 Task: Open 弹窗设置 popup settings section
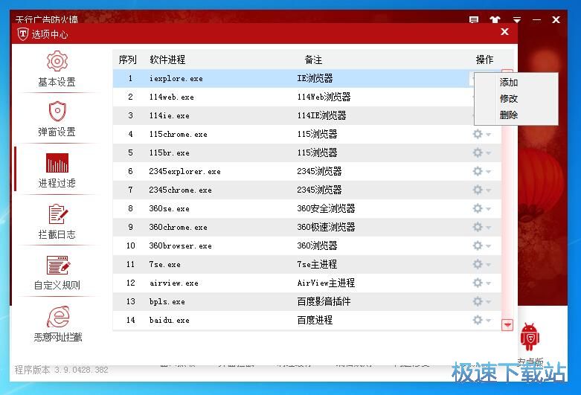[x=57, y=118]
